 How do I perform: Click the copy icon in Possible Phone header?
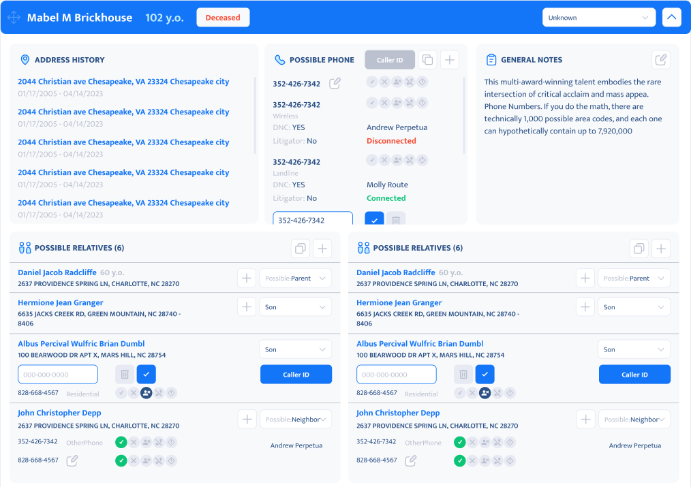click(x=427, y=59)
